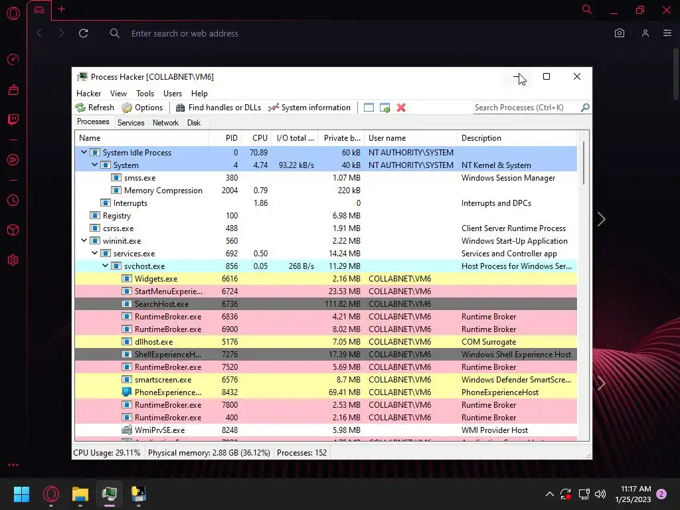Select the Registry process row
The width and height of the screenshot is (680, 510).
(x=325, y=216)
